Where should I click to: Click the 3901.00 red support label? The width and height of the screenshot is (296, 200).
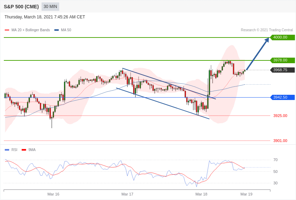[x=280, y=141]
